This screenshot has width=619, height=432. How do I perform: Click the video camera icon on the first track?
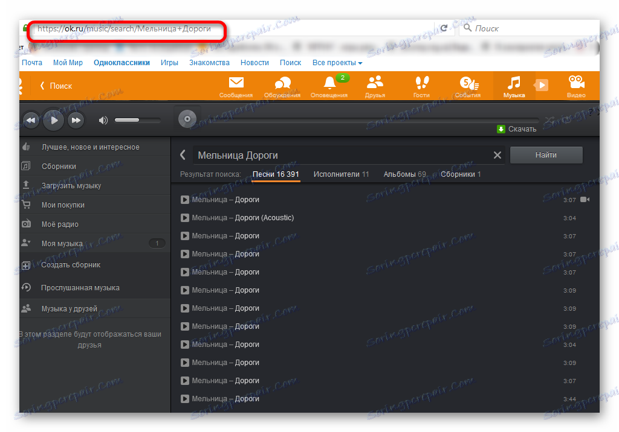click(x=585, y=200)
